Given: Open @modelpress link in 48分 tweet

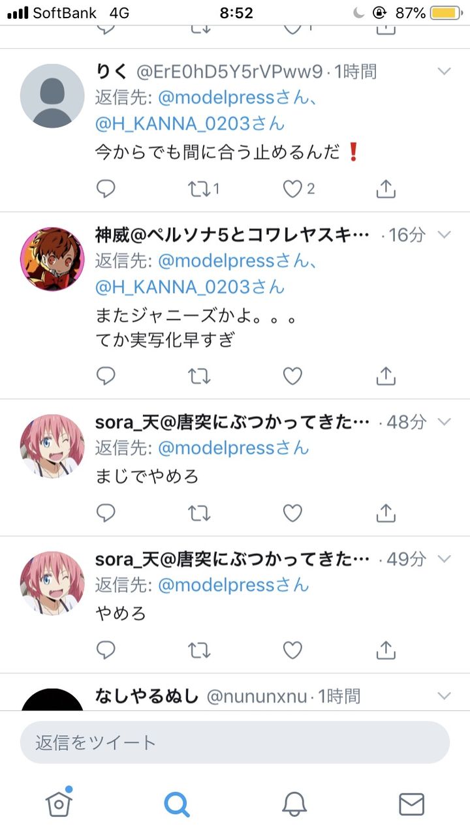Looking at the screenshot, I should click(234, 448).
